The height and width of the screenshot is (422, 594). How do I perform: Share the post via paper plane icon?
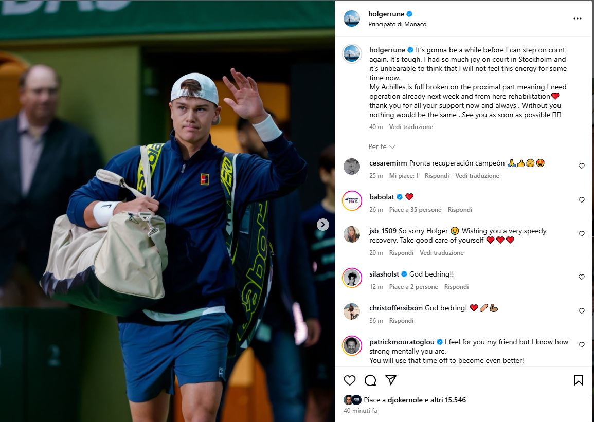tap(390, 380)
